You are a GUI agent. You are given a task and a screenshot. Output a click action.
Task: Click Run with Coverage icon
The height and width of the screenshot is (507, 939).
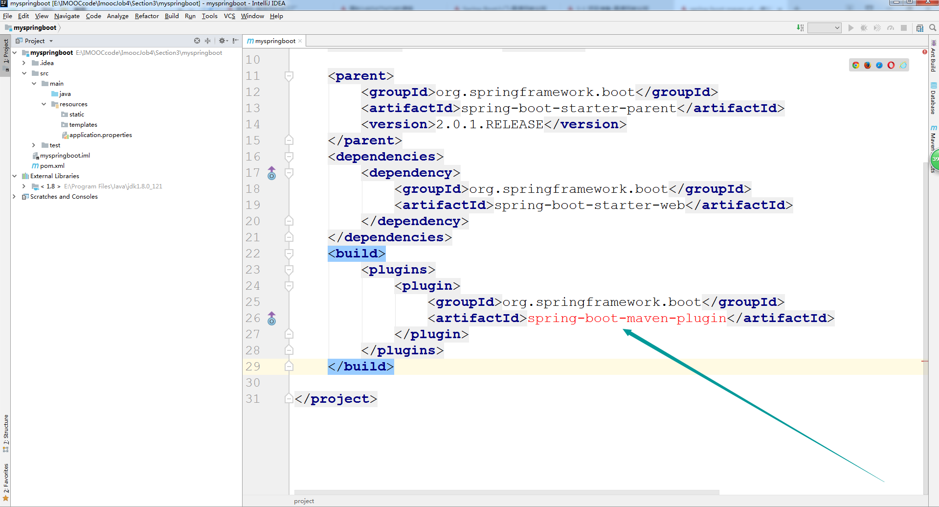tap(877, 28)
